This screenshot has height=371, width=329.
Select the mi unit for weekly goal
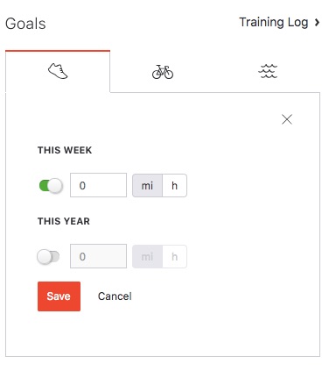pos(147,186)
